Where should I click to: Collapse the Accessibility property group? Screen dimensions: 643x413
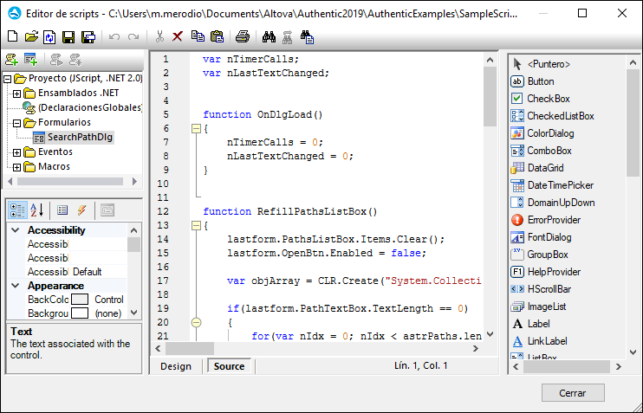pyautogui.click(x=16, y=230)
